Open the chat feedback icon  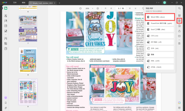(179, 108)
